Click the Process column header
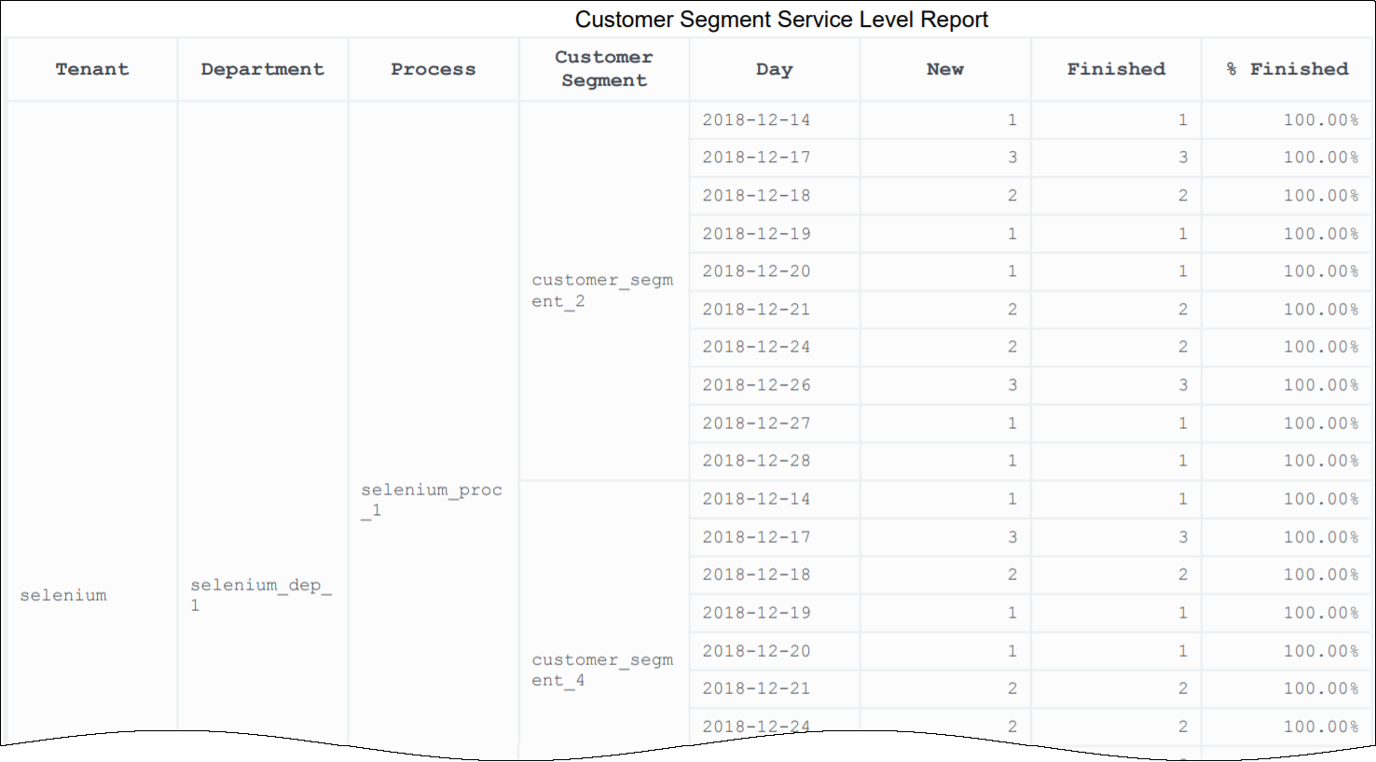Image resolution: width=1376 pixels, height=762 pixels. [x=433, y=69]
